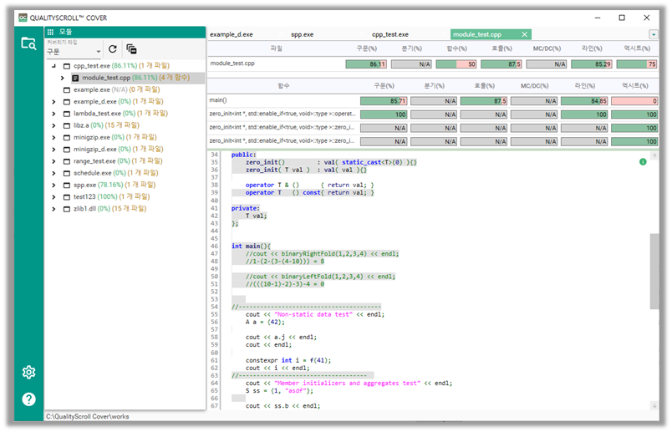
Task: Click the QualityScroll Cover logo in title bar
Action: point(23,18)
